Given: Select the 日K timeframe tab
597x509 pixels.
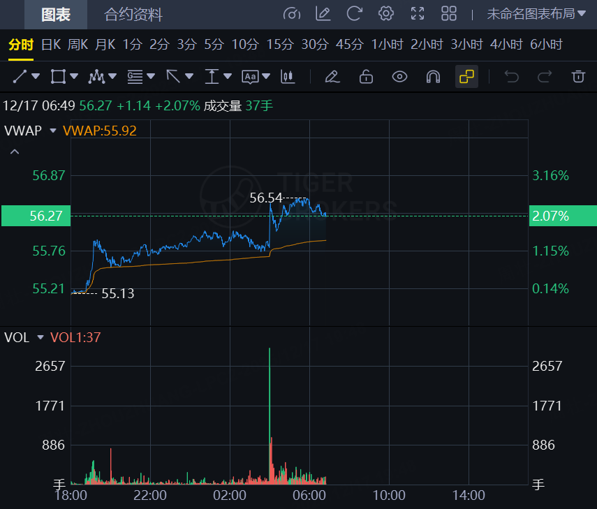Looking at the screenshot, I should (51, 45).
